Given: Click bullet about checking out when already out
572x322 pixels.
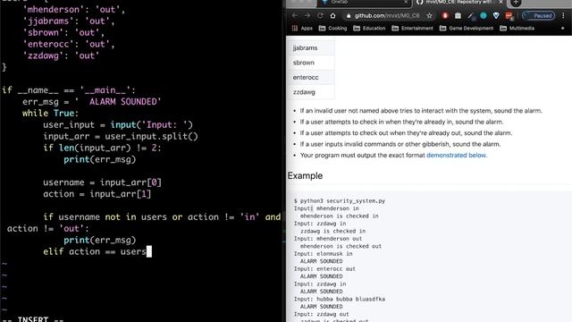Looking at the screenshot, I should tap(406, 133).
